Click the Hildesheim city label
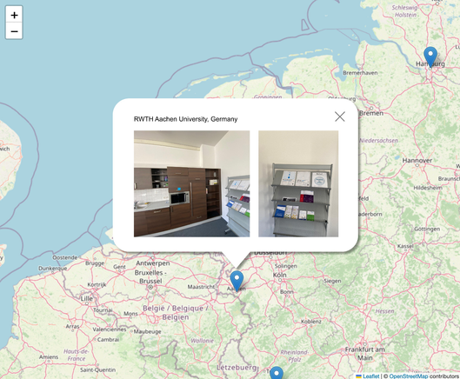 428,188
